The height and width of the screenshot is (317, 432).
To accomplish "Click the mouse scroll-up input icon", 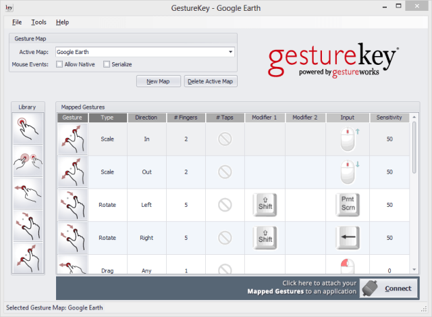I will [350, 139].
